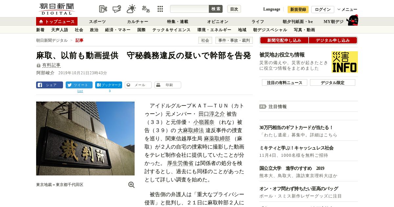Screen dimensions: 394x207
Task: Open ミキティと学ぶ！キャッシュレス社会 link
Action: click(x=296, y=148)
